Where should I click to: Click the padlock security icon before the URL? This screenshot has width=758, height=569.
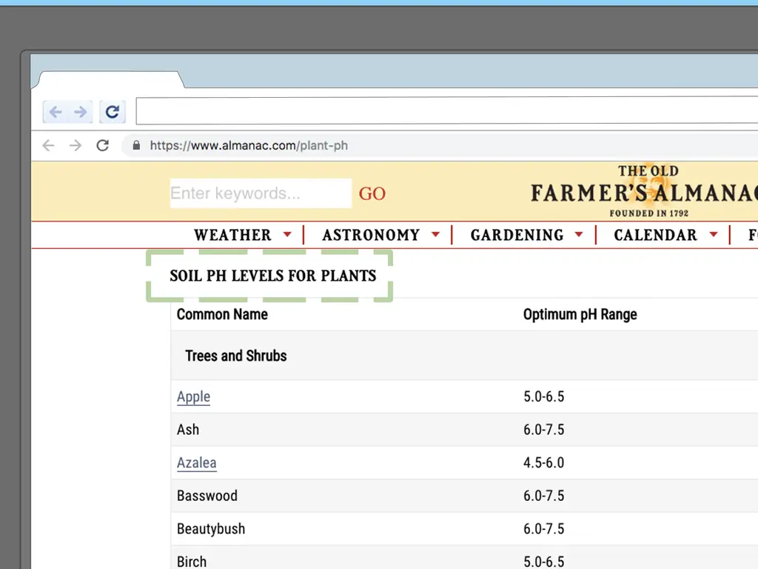point(136,146)
